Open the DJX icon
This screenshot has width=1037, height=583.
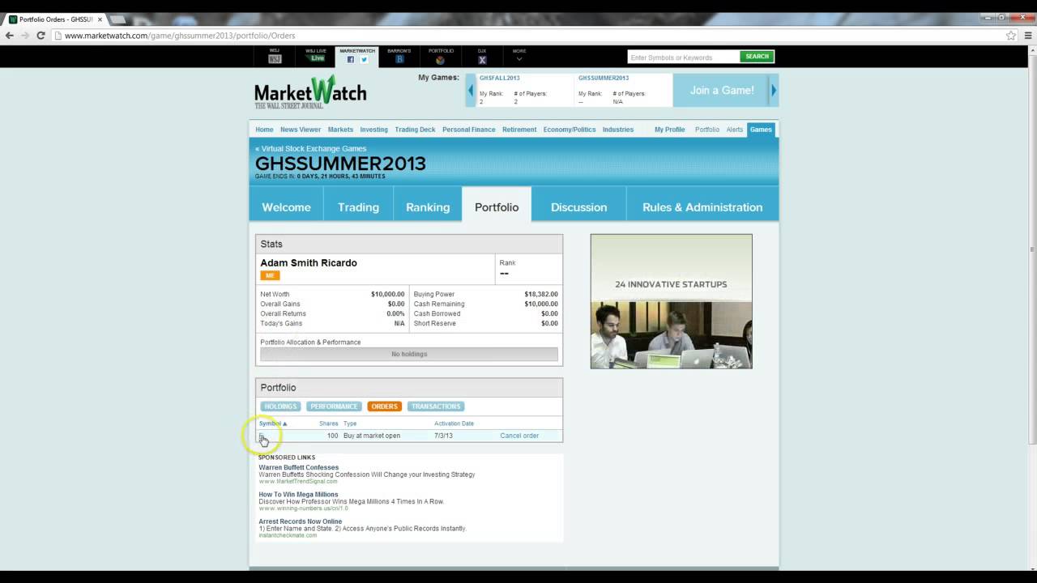point(482,59)
